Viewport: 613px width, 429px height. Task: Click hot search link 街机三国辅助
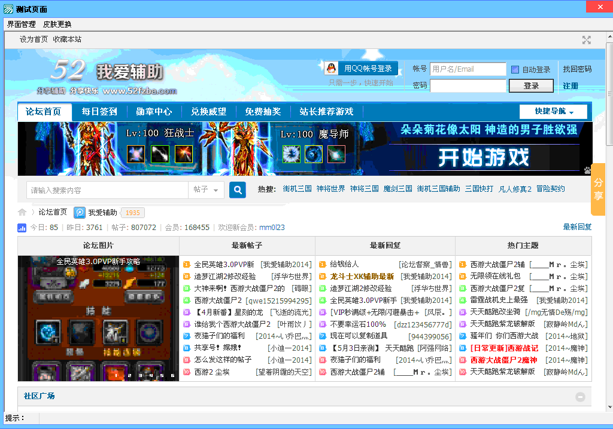[438, 189]
